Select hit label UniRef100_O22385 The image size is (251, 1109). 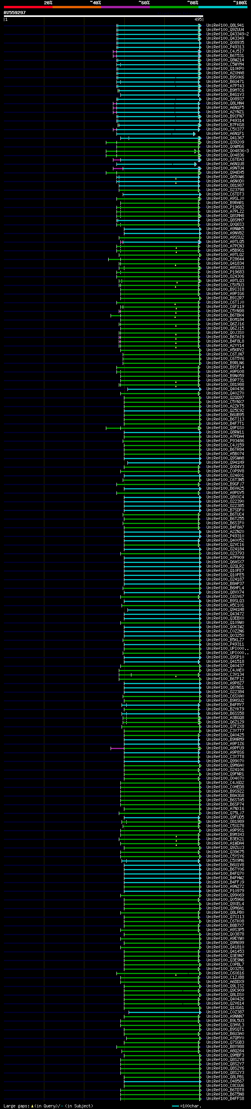pos(225,506)
